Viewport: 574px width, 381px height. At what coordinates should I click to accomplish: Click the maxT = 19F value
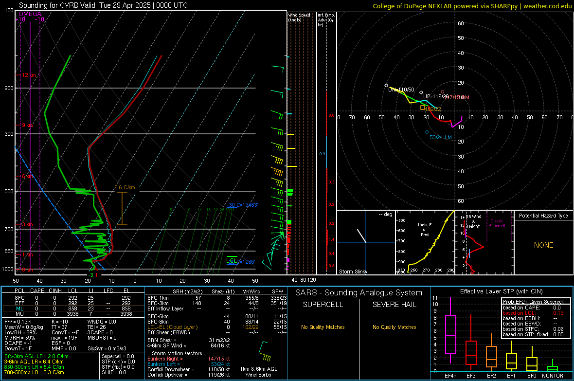[64, 338]
